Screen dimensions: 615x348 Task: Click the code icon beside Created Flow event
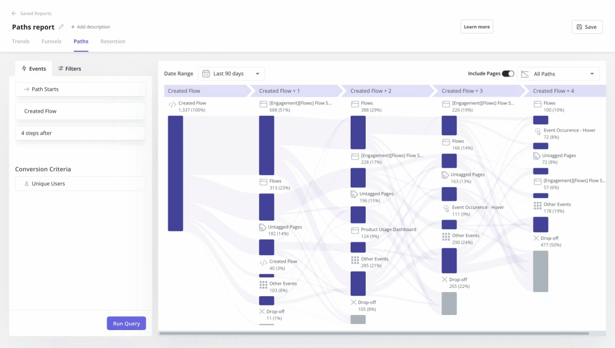coord(173,103)
